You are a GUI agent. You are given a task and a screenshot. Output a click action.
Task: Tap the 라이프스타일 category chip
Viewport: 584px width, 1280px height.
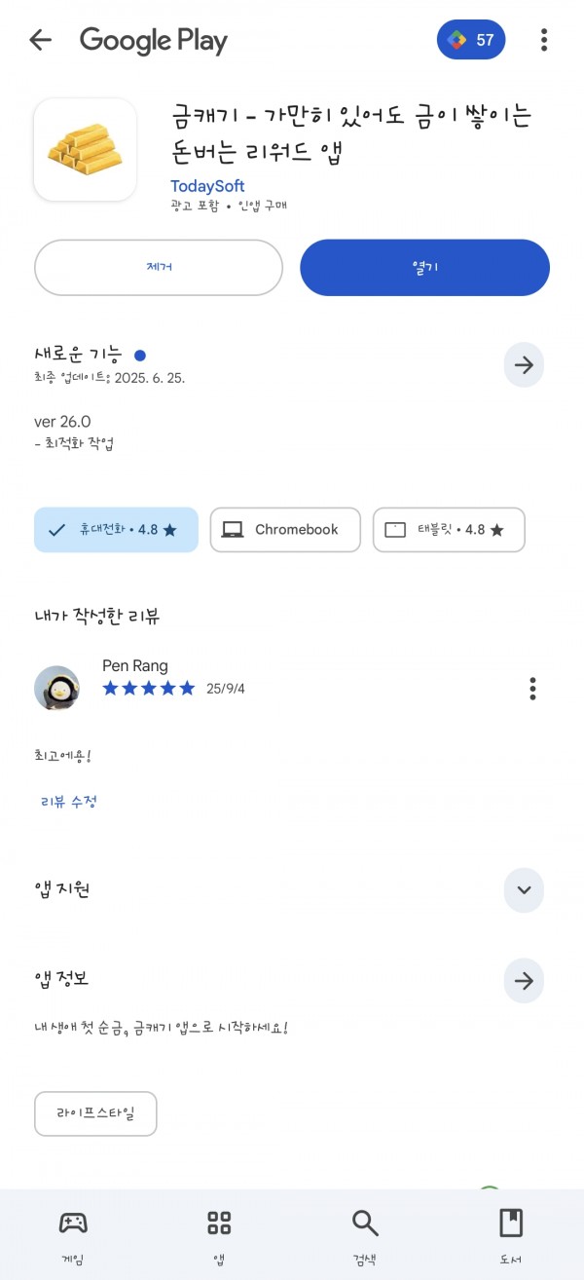(95, 1113)
